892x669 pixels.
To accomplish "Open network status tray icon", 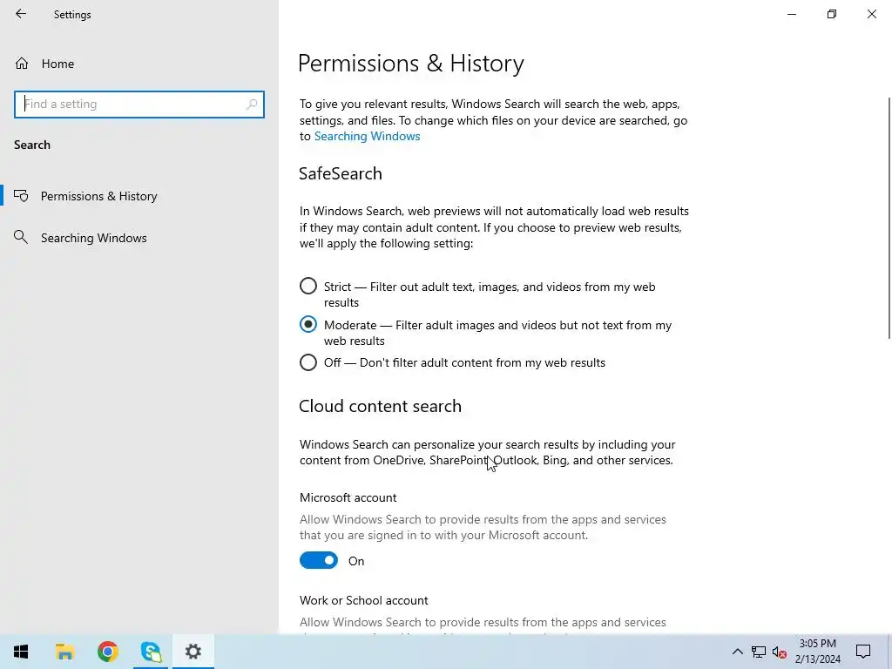I will (x=759, y=652).
